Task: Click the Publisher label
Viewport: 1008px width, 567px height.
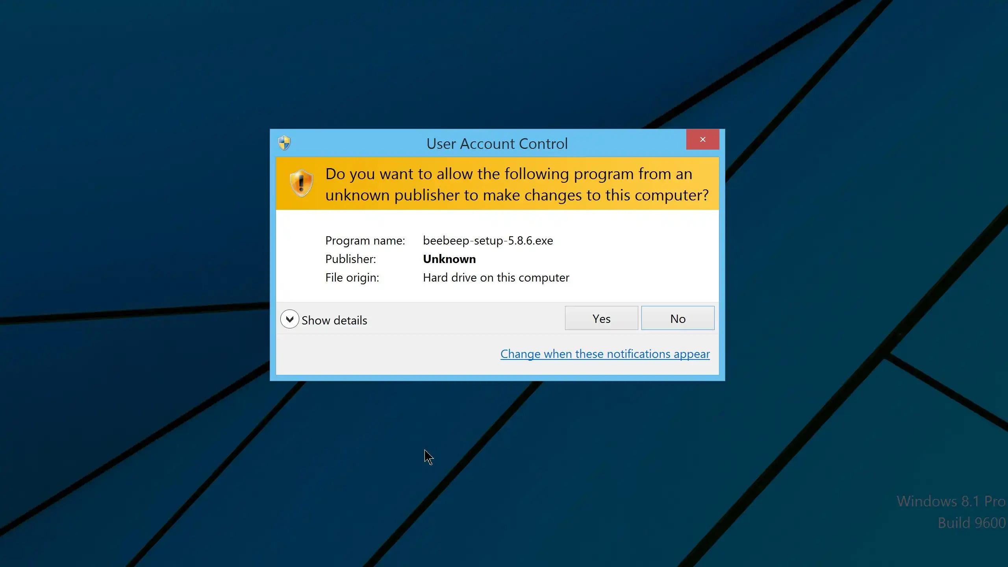Action: coord(350,259)
